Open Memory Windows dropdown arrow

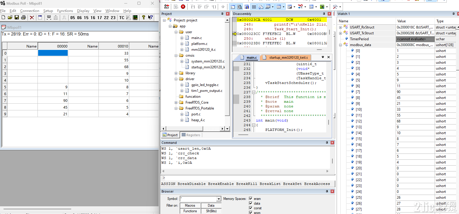pyautogui.click(x=284, y=7)
